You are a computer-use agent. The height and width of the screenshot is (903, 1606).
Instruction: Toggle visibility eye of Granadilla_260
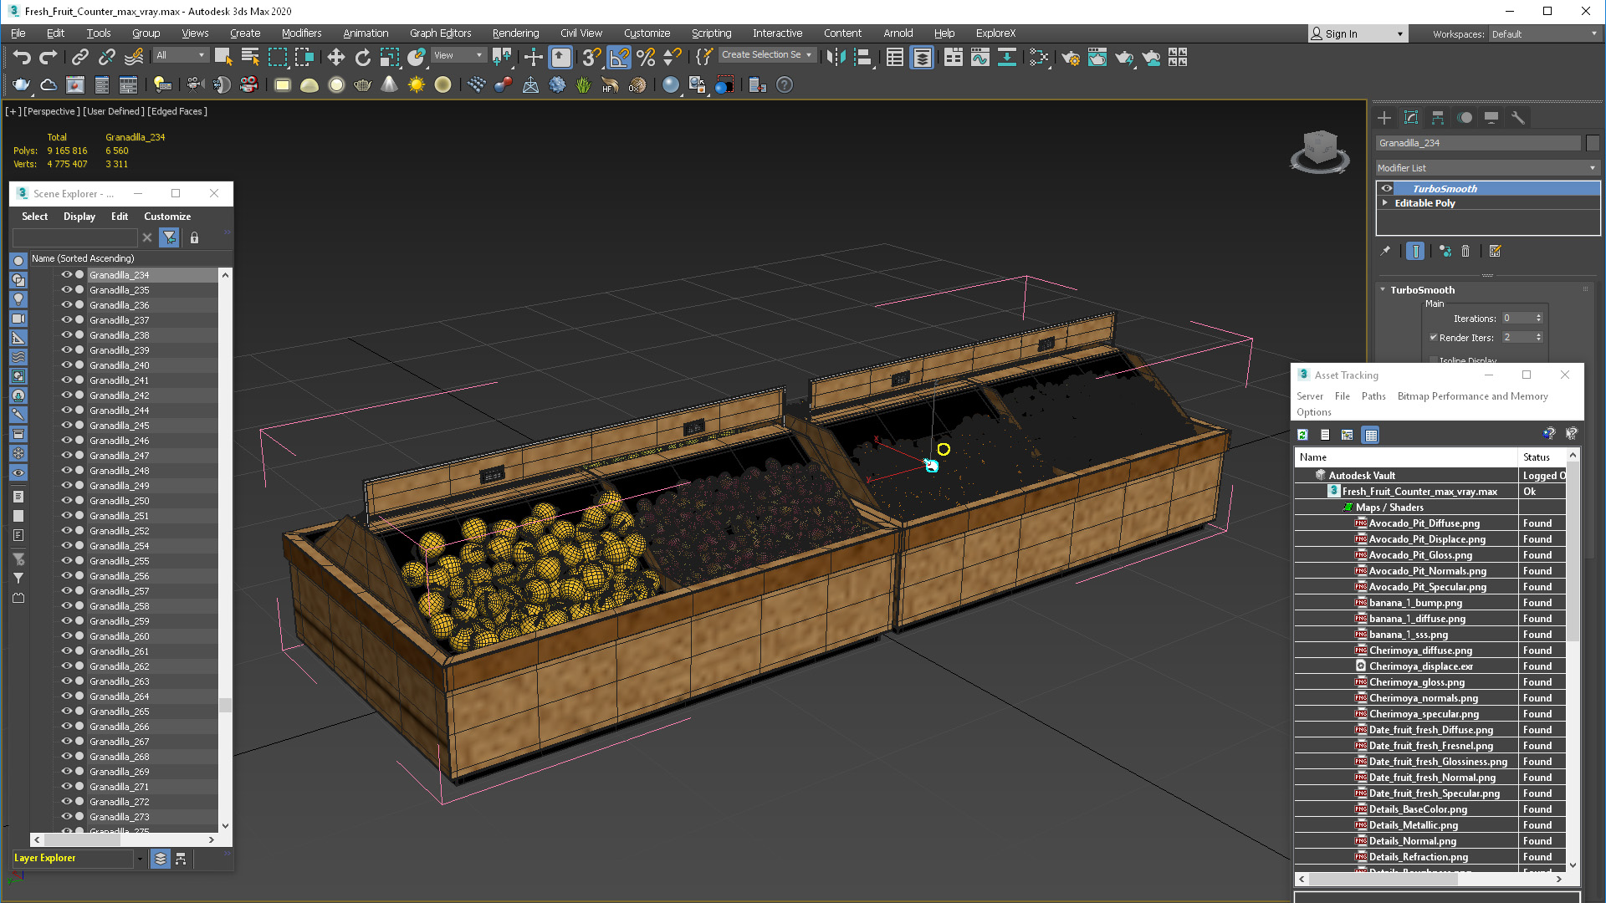click(x=66, y=636)
